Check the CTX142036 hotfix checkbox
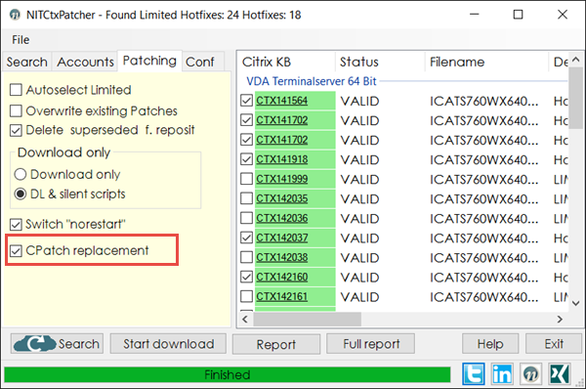Screen dimensions: 586x389 coord(247,218)
